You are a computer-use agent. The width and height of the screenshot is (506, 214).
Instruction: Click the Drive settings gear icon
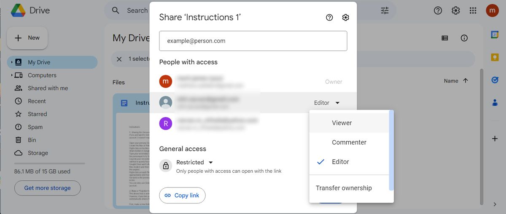456,11
